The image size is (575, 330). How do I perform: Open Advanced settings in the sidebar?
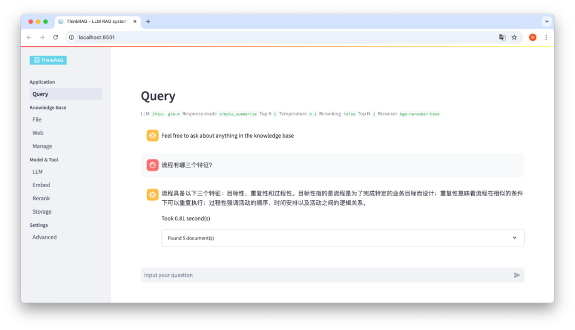pos(44,237)
